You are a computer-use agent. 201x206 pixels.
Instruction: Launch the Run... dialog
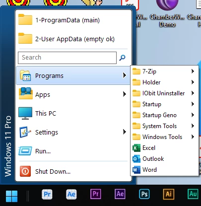(x=73, y=151)
